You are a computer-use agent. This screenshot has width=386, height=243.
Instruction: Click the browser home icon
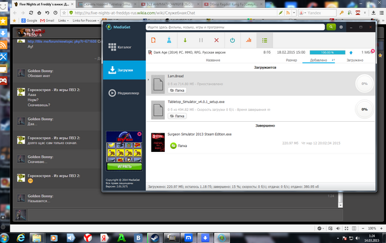pos(39,13)
